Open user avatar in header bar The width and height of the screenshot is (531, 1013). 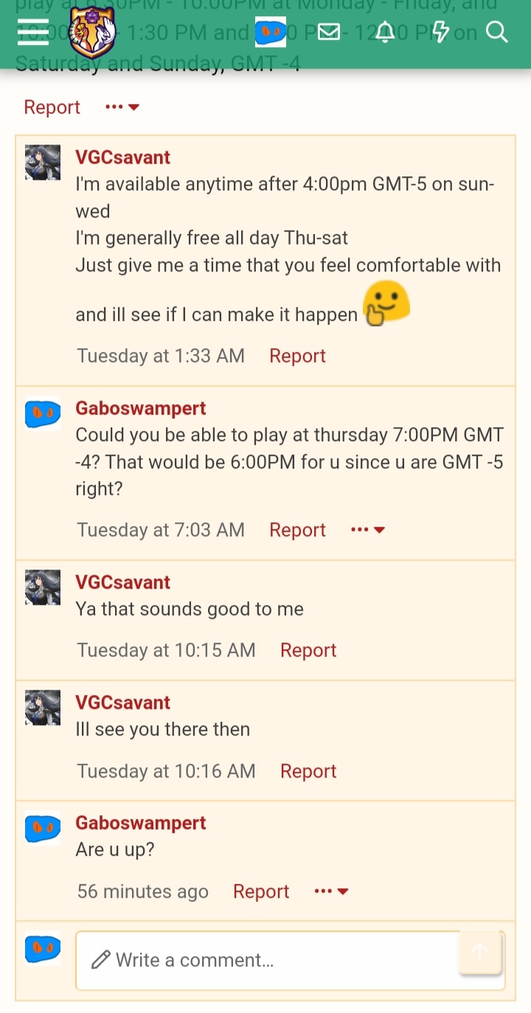tap(271, 32)
